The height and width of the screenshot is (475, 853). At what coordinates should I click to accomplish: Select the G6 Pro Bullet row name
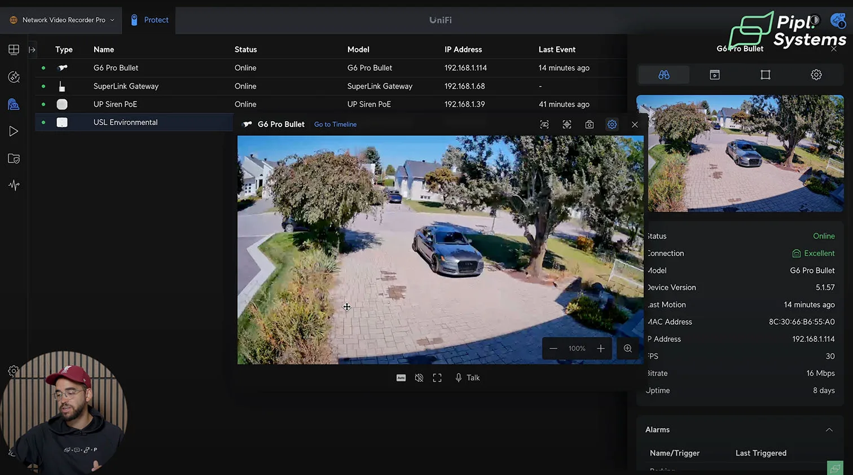point(116,68)
